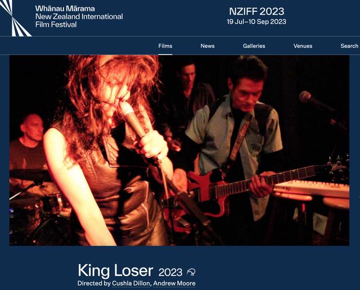Image resolution: width=360 pixels, height=290 pixels.
Task: Open the News menu item
Action: point(208,46)
